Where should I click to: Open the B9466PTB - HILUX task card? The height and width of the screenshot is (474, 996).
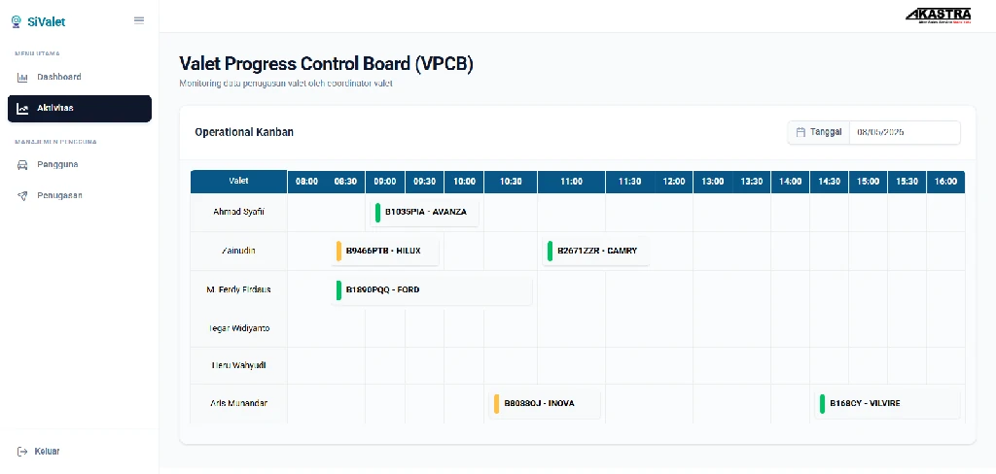[385, 252]
